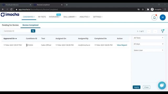Click the tracking-blocked eye icon in address bar
Viewport: 168px width, 94px height.
[x=139, y=9]
